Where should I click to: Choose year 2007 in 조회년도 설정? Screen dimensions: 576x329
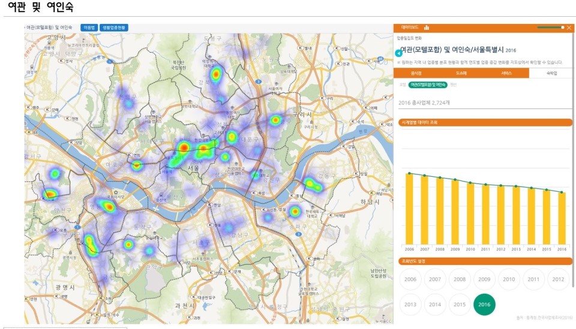(x=435, y=279)
